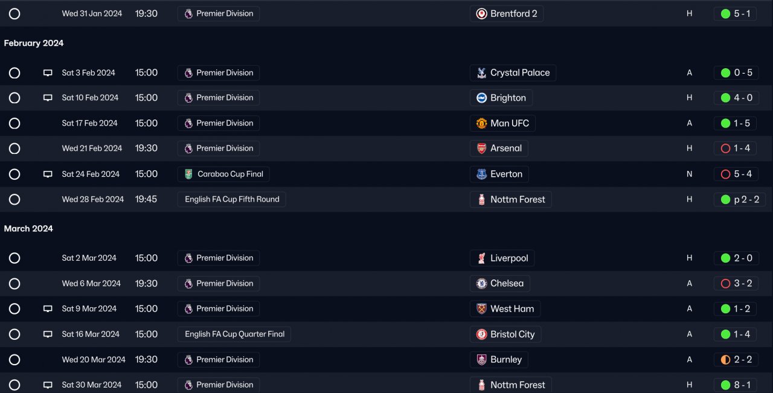Screen dimensions: 773x393
Task: Select the radio circle for the Brentford 2 fixture
Action: point(14,13)
